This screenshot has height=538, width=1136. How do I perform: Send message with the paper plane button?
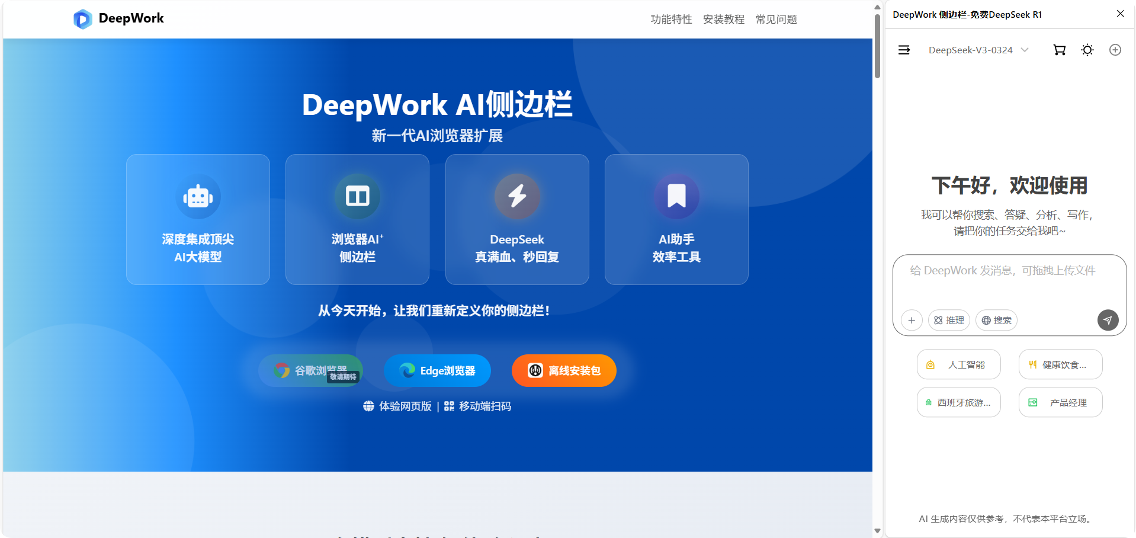tap(1108, 320)
